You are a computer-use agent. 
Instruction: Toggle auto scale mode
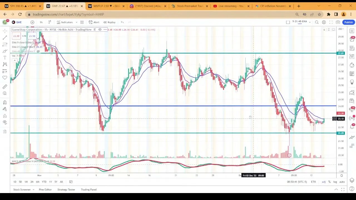pyautogui.click(x=342, y=182)
